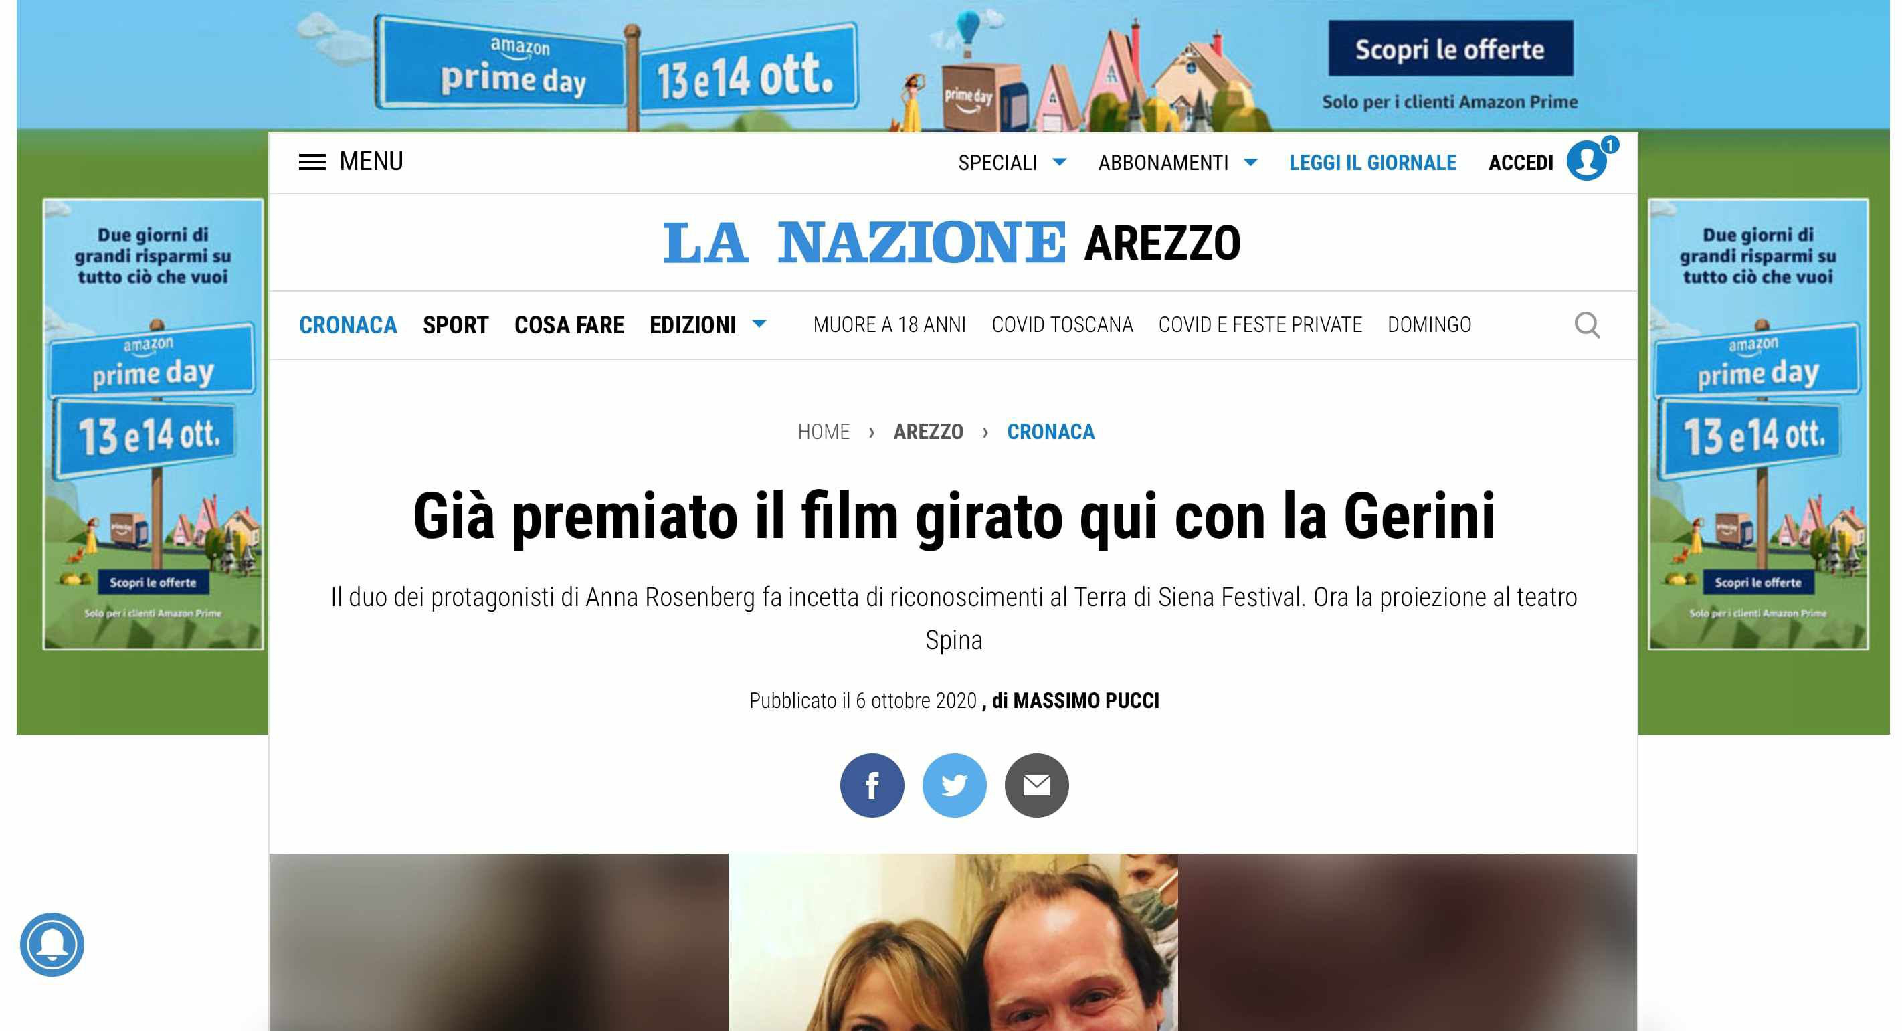The image size is (1902, 1031).
Task: Click LEGGI IL GIORNALE link
Action: 1372,163
